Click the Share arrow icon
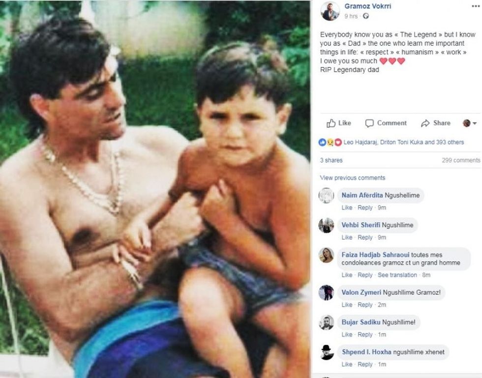This screenshot has height=378, width=482. 426,123
